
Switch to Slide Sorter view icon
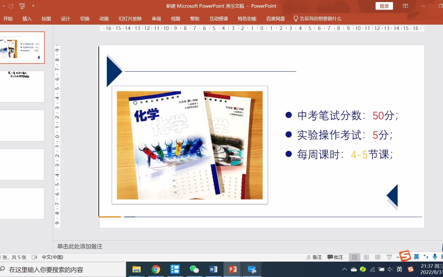click(366, 257)
